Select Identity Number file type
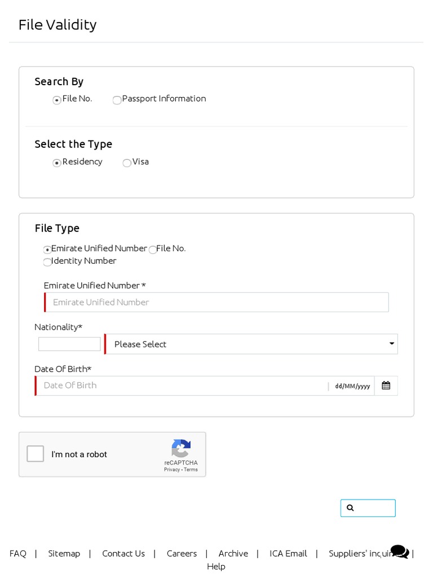 pyautogui.click(x=47, y=262)
